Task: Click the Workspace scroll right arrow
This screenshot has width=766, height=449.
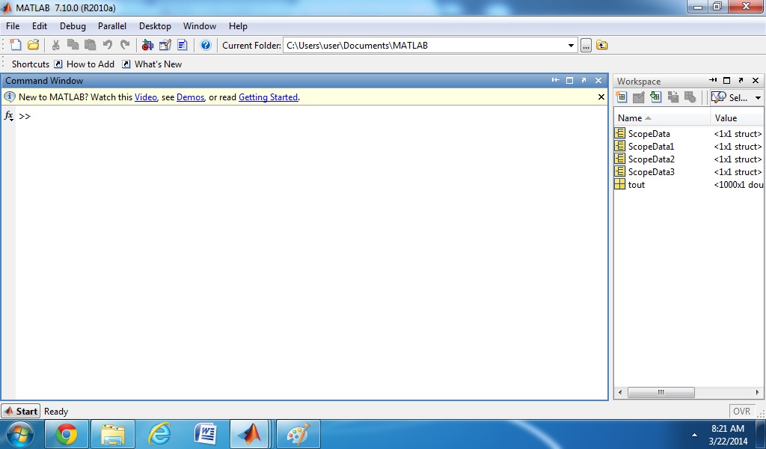Action: click(757, 392)
